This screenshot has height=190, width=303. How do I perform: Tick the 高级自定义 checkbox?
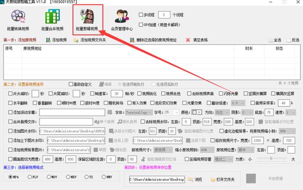pos(70,84)
